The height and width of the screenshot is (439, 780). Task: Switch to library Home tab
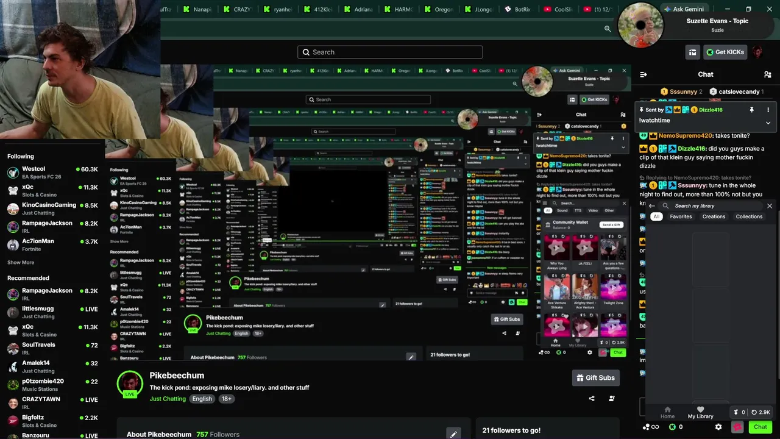(667, 413)
